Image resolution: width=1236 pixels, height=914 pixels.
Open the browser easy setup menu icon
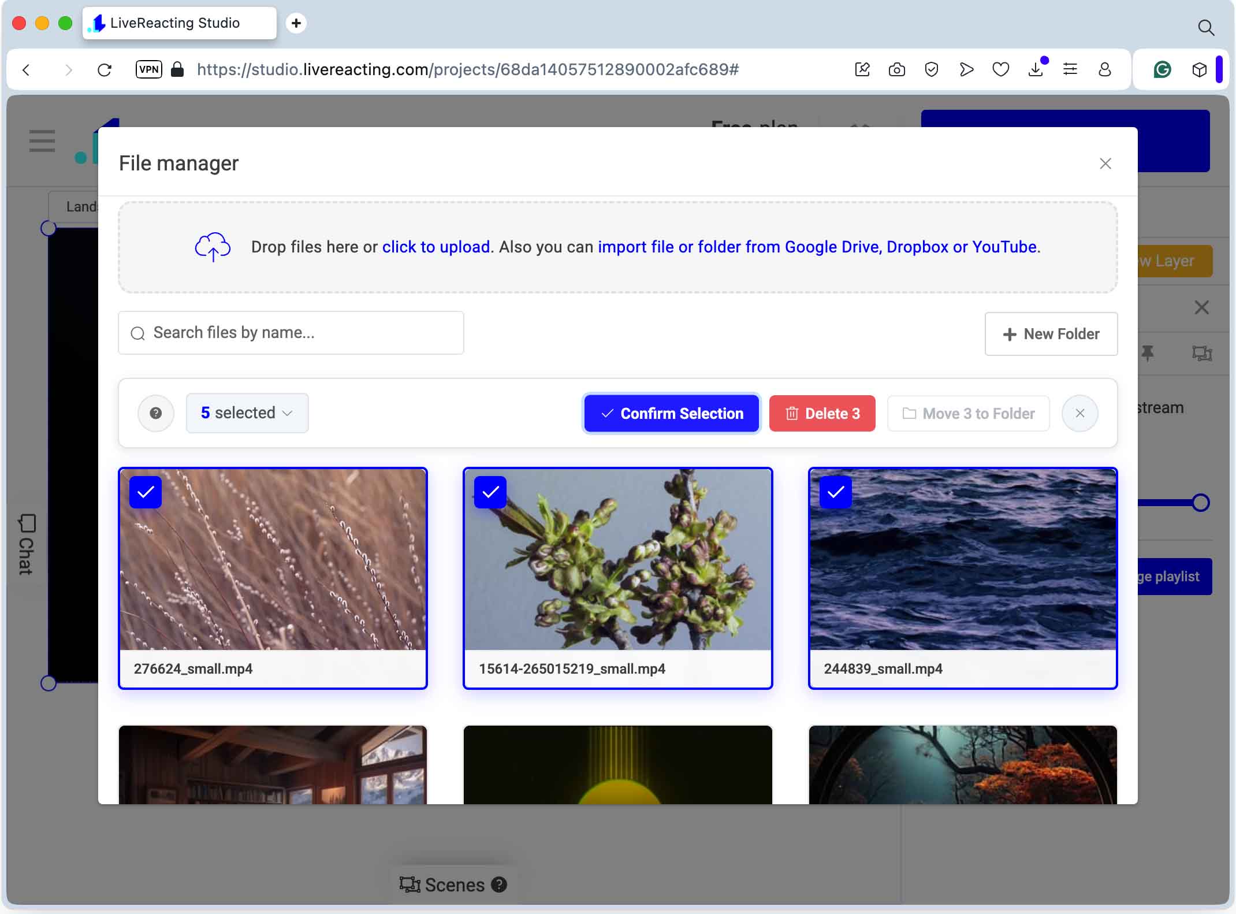pyautogui.click(x=1070, y=70)
